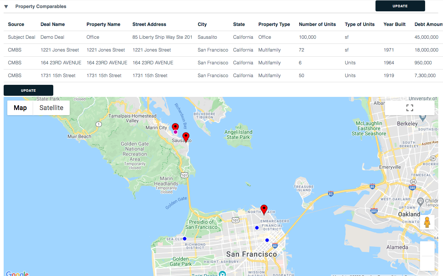Click the Alameda map label

pyautogui.click(x=397, y=247)
